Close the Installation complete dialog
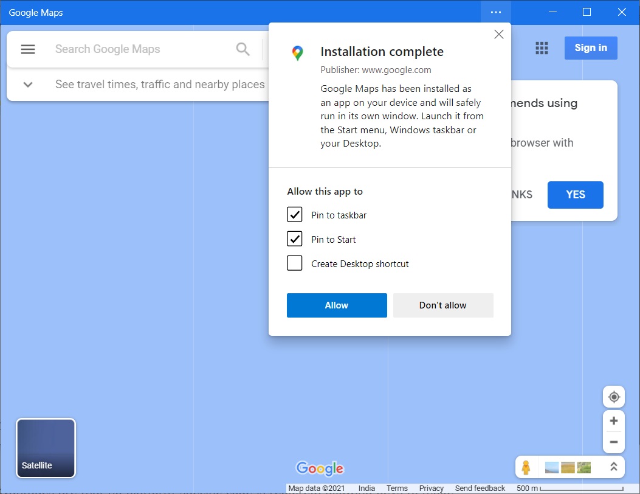Image resolution: width=640 pixels, height=494 pixels. [499, 34]
